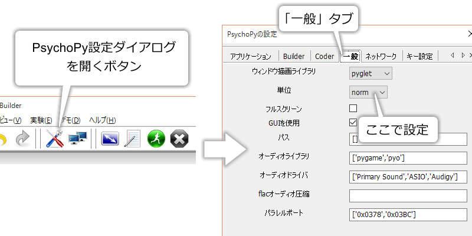Switch to the アプリケーション tab
Screen dimensions: 472x236
tap(250, 56)
